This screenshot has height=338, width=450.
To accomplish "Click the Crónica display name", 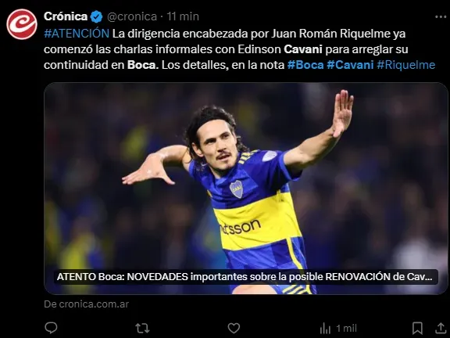I will click(x=66, y=16).
